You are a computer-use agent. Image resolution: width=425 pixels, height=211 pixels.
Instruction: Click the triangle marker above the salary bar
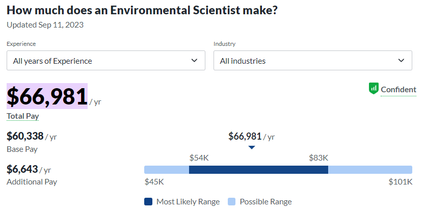pos(251,147)
